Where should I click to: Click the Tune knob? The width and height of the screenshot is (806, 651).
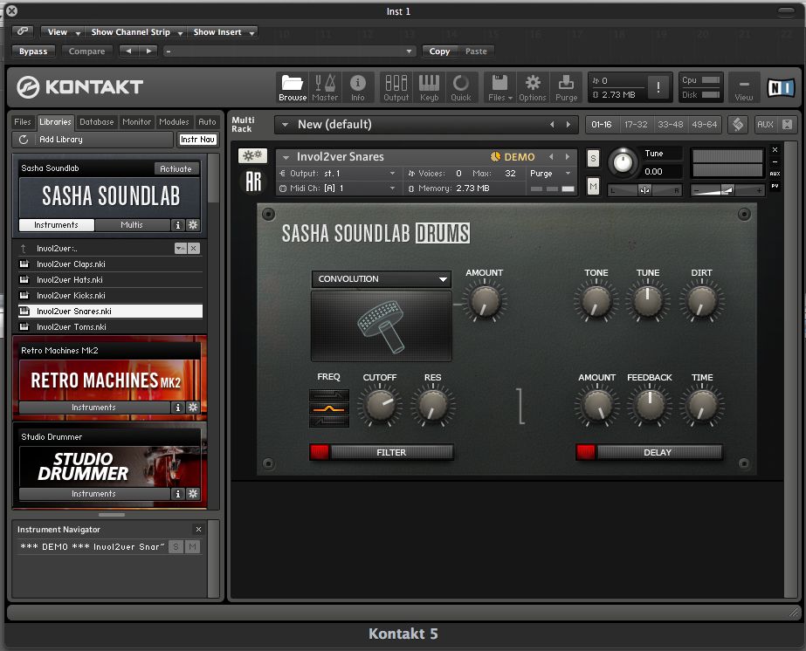coord(623,162)
